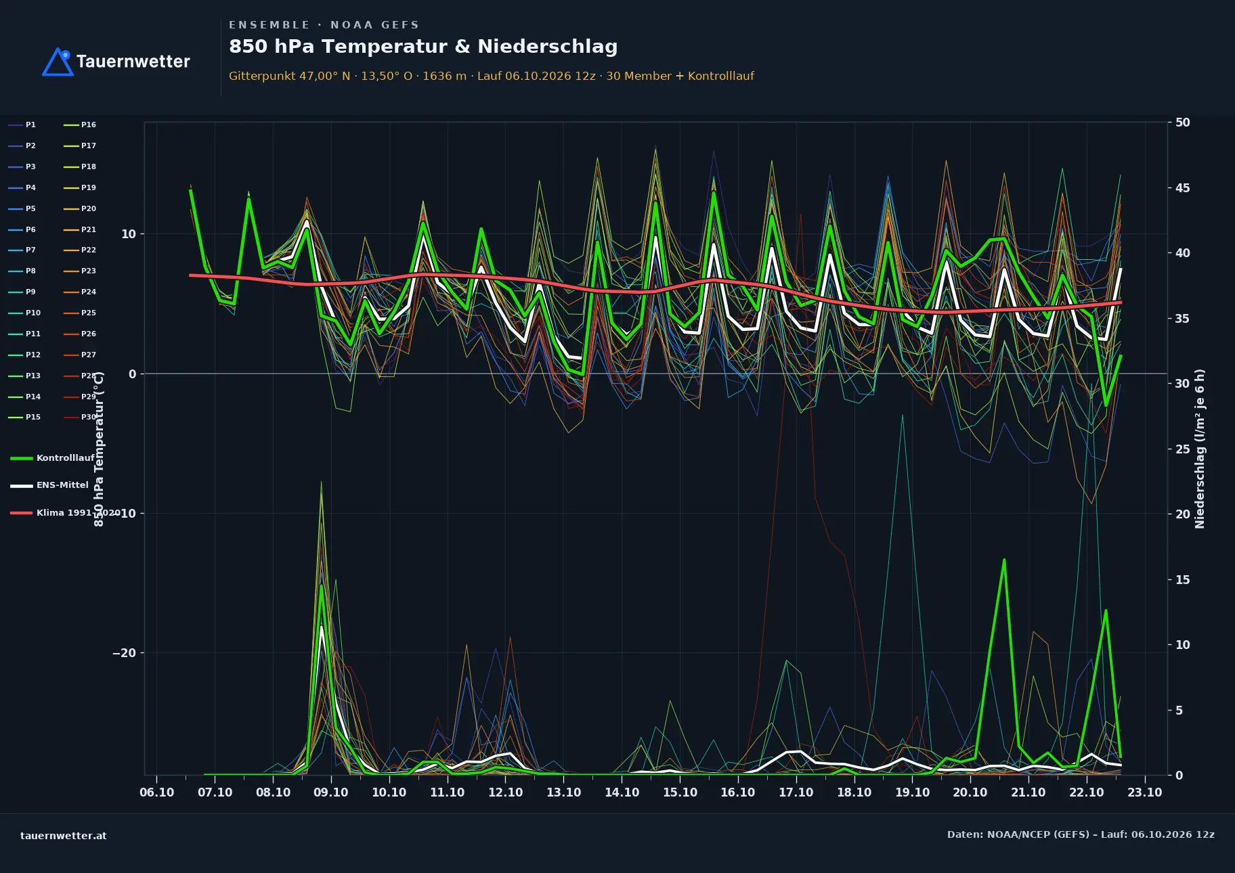
Task: Open the tauernwetter.at footer link
Action: tap(64, 835)
